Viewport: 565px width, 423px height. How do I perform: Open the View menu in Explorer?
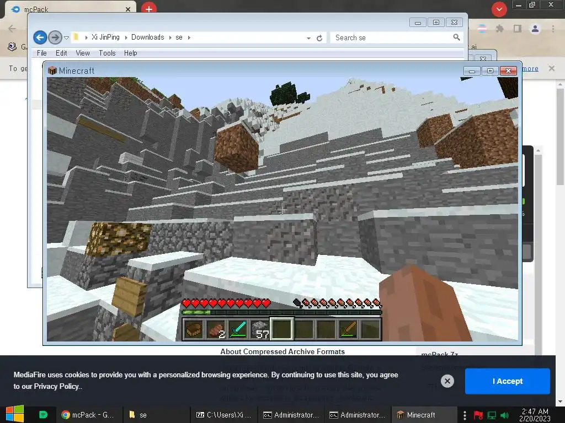tap(83, 53)
